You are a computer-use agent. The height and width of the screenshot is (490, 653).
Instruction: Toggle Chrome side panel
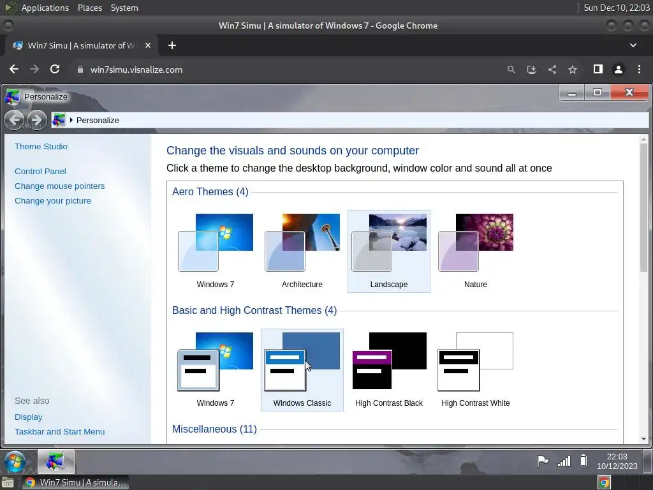pos(598,69)
